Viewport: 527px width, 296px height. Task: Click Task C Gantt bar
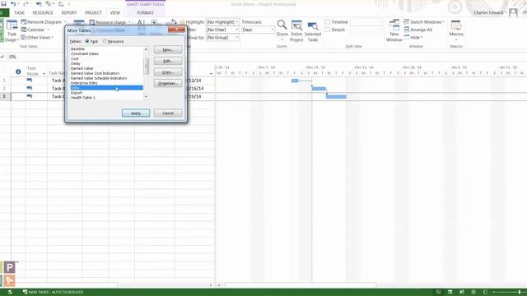[336, 97]
